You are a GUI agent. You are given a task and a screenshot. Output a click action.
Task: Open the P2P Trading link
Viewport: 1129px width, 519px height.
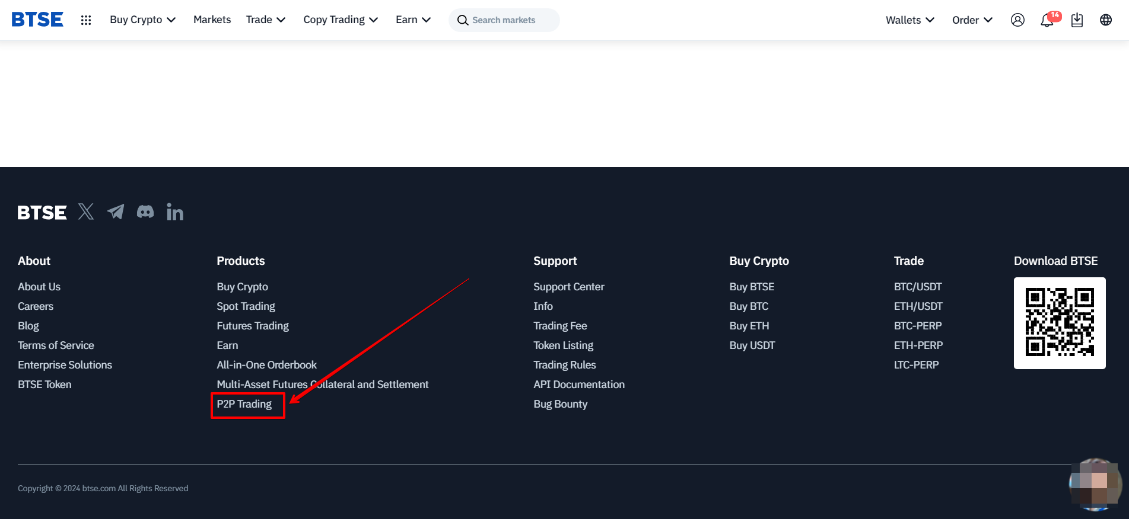244,404
